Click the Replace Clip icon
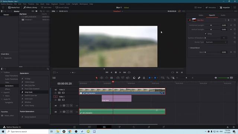Screen dimensions: 238x134 (x=128, y=78)
